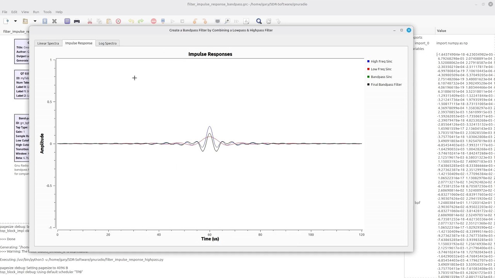495x278 pixels.
Task: Click value row starting with -1.64374904e-18
Action: coord(466,54)
